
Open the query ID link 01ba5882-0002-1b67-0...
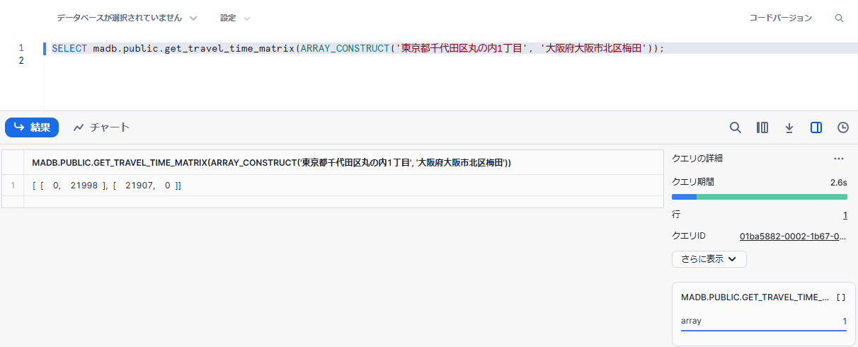click(794, 236)
